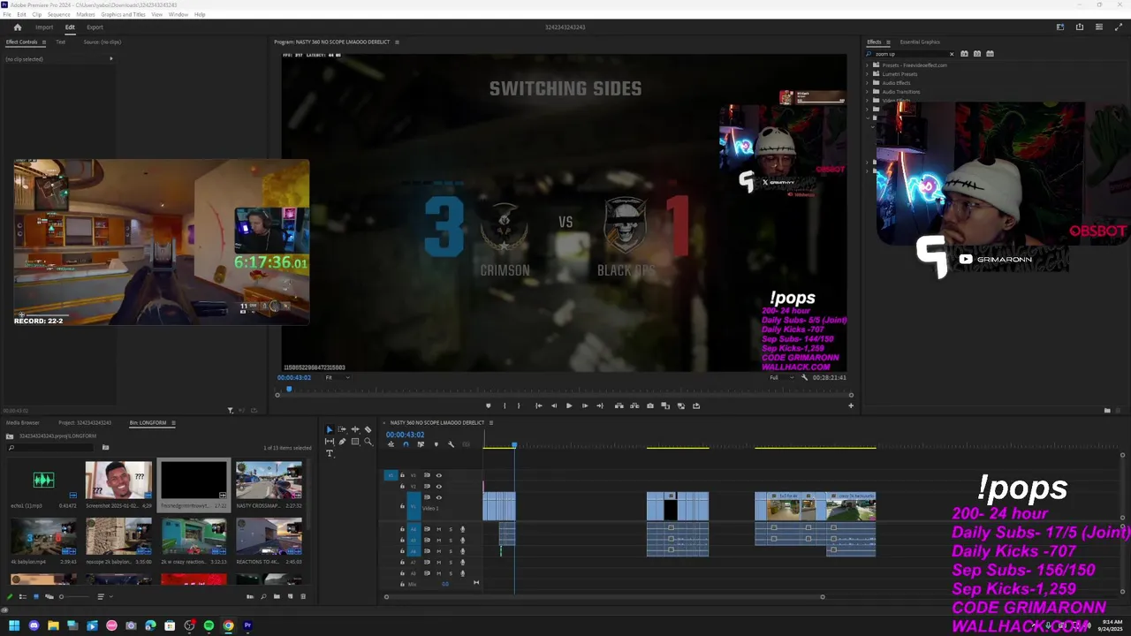Open the timeline display settings wrench

[x=451, y=444]
